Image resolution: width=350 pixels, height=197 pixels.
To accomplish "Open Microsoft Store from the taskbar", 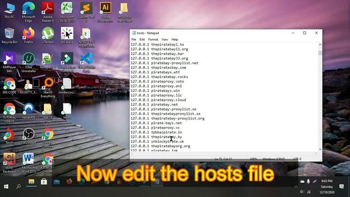I will 44,182.
